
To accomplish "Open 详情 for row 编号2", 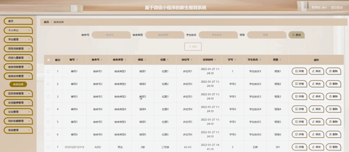I will (x=299, y=84).
